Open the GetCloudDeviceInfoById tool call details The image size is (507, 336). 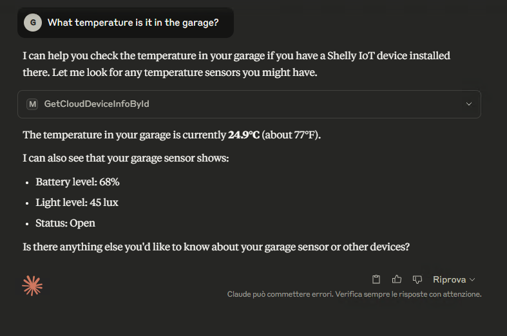point(249,104)
